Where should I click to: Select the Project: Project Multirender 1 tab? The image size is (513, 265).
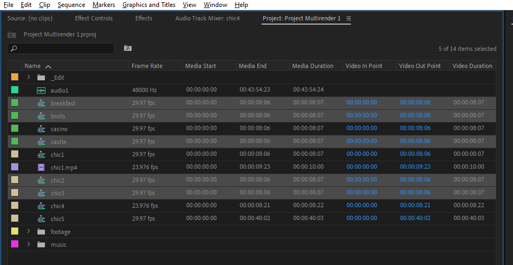point(301,18)
